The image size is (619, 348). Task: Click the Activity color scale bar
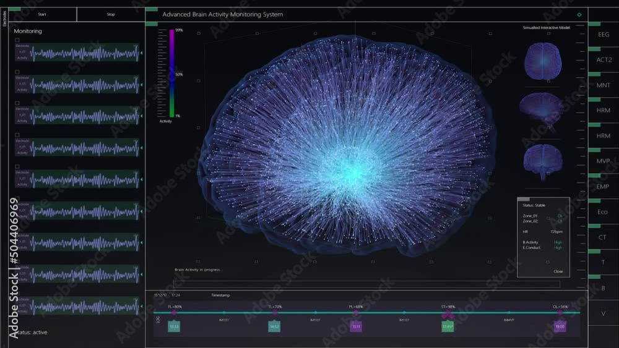coord(171,74)
